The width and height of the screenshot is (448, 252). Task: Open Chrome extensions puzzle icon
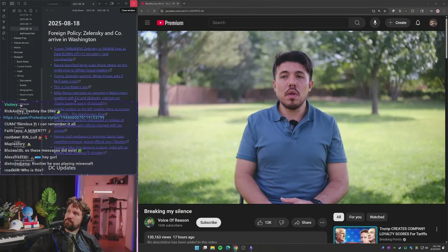(x=413, y=11)
